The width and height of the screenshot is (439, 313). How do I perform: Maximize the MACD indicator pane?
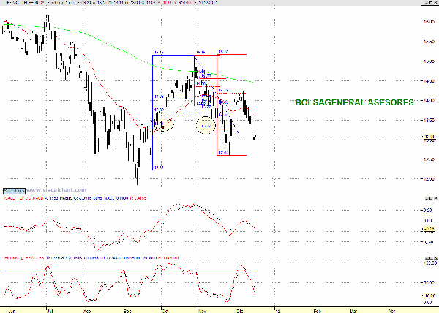click(431, 198)
